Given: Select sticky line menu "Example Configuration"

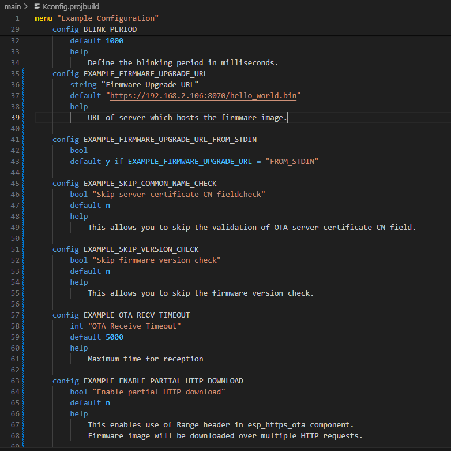Looking at the screenshot, I should tap(96, 18).
